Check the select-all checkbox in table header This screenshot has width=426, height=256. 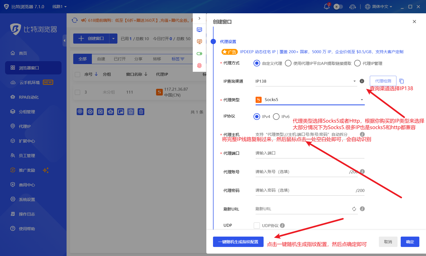click(77, 74)
